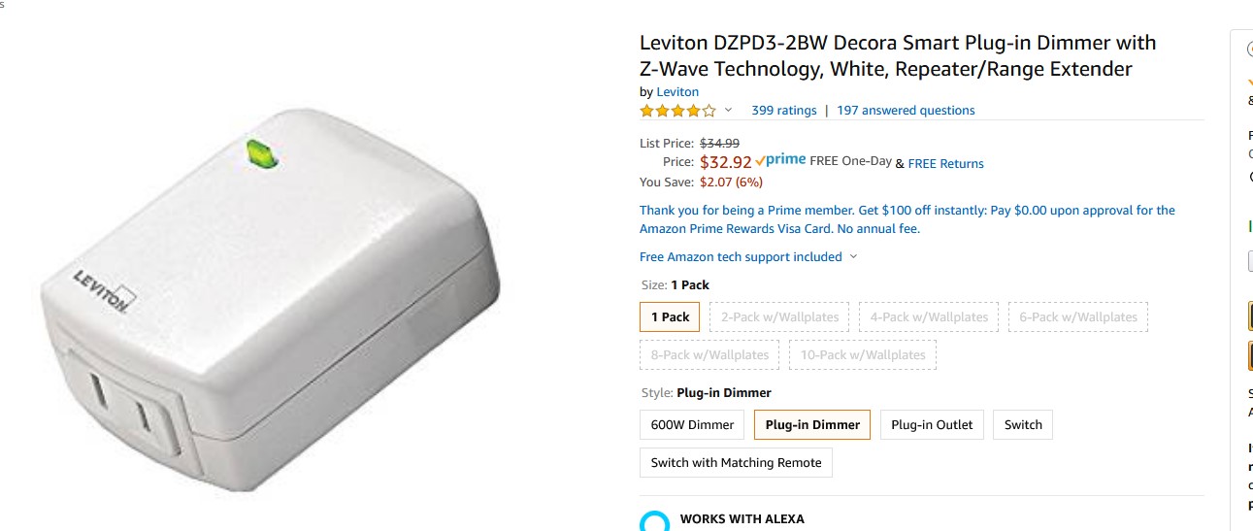Switch style to Plug-in Outlet
The height and width of the screenshot is (531, 1253).
click(932, 425)
